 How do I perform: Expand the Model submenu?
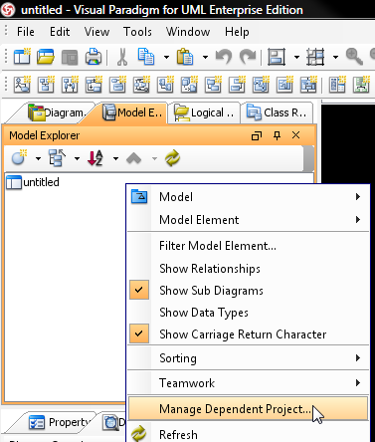pos(249,197)
